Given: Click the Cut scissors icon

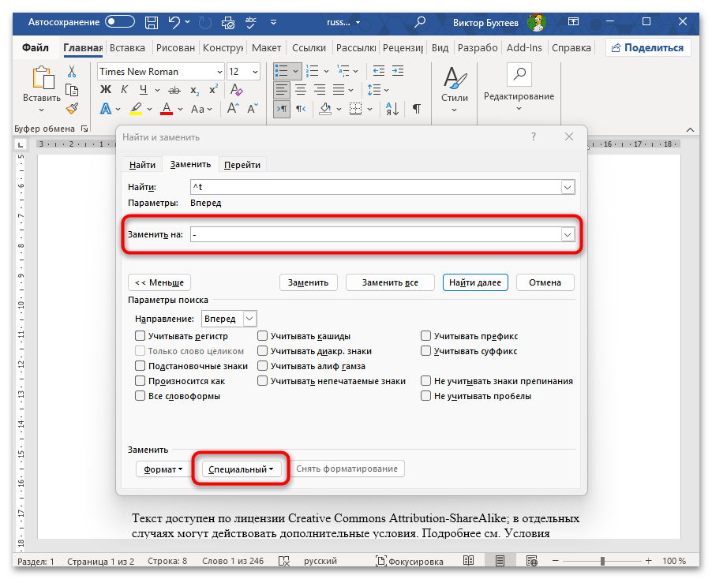Looking at the screenshot, I should 72,72.
